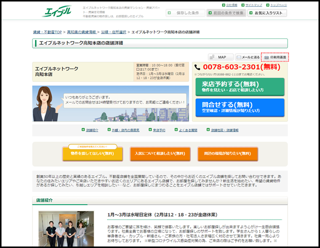This screenshot has height=248, width=320.
Task: Open the 会社情報 link
Action: point(231,5)
